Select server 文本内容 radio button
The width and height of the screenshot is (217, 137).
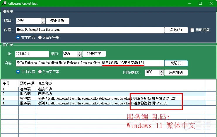[x=18, y=38]
